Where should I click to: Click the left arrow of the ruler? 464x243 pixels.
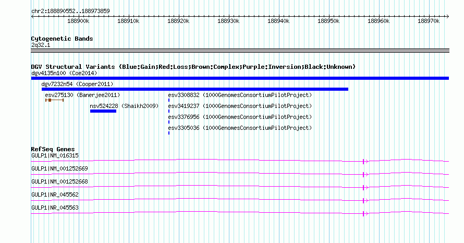tap(32, 17)
